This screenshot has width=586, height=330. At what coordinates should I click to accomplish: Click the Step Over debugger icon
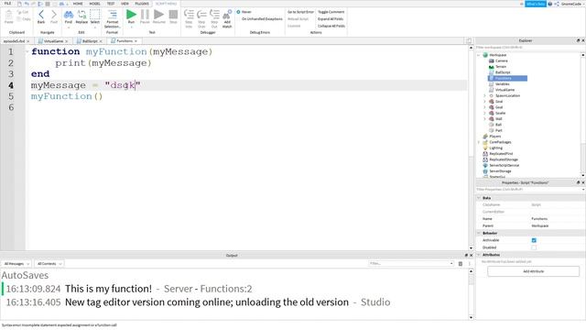(x=201, y=15)
